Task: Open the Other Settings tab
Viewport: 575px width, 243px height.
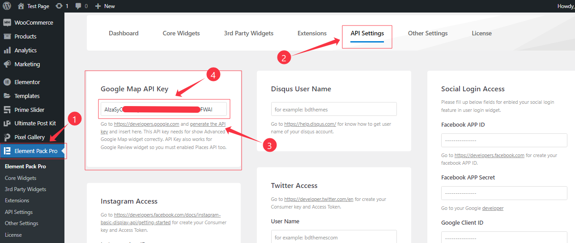Action: coord(427,33)
